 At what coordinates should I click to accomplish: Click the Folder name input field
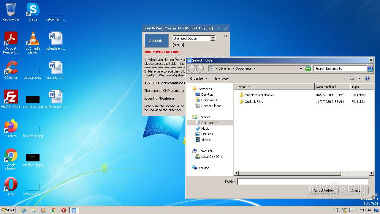(303, 182)
